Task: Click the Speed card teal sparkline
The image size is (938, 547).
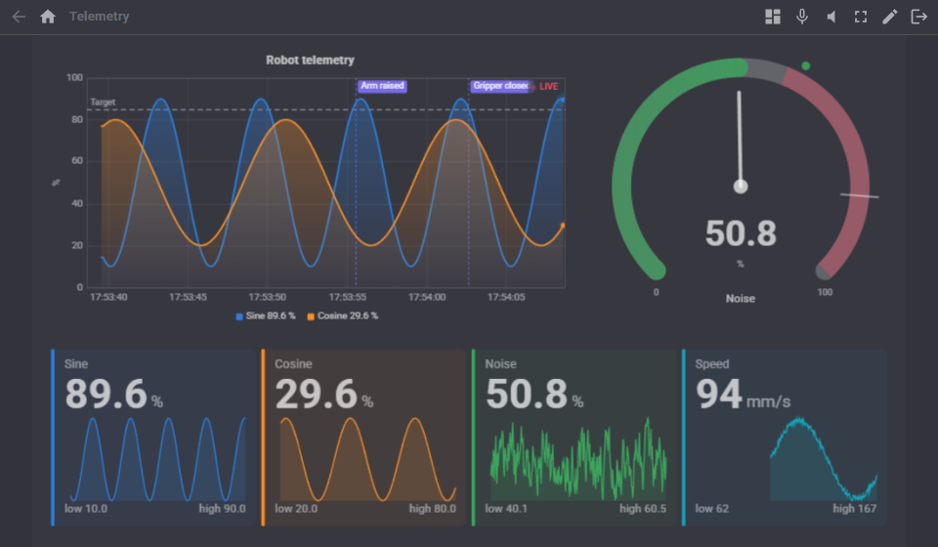Action: click(824, 458)
